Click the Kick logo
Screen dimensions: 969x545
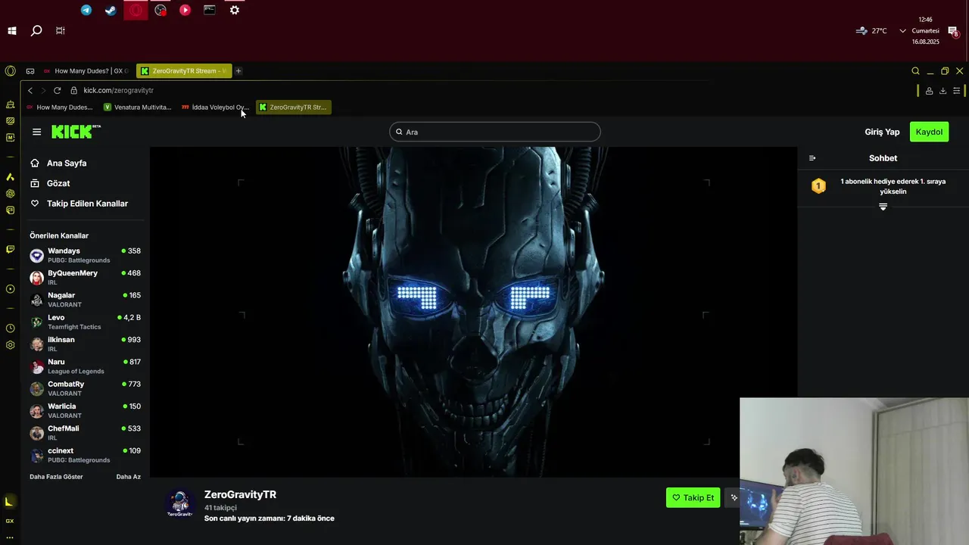click(76, 132)
